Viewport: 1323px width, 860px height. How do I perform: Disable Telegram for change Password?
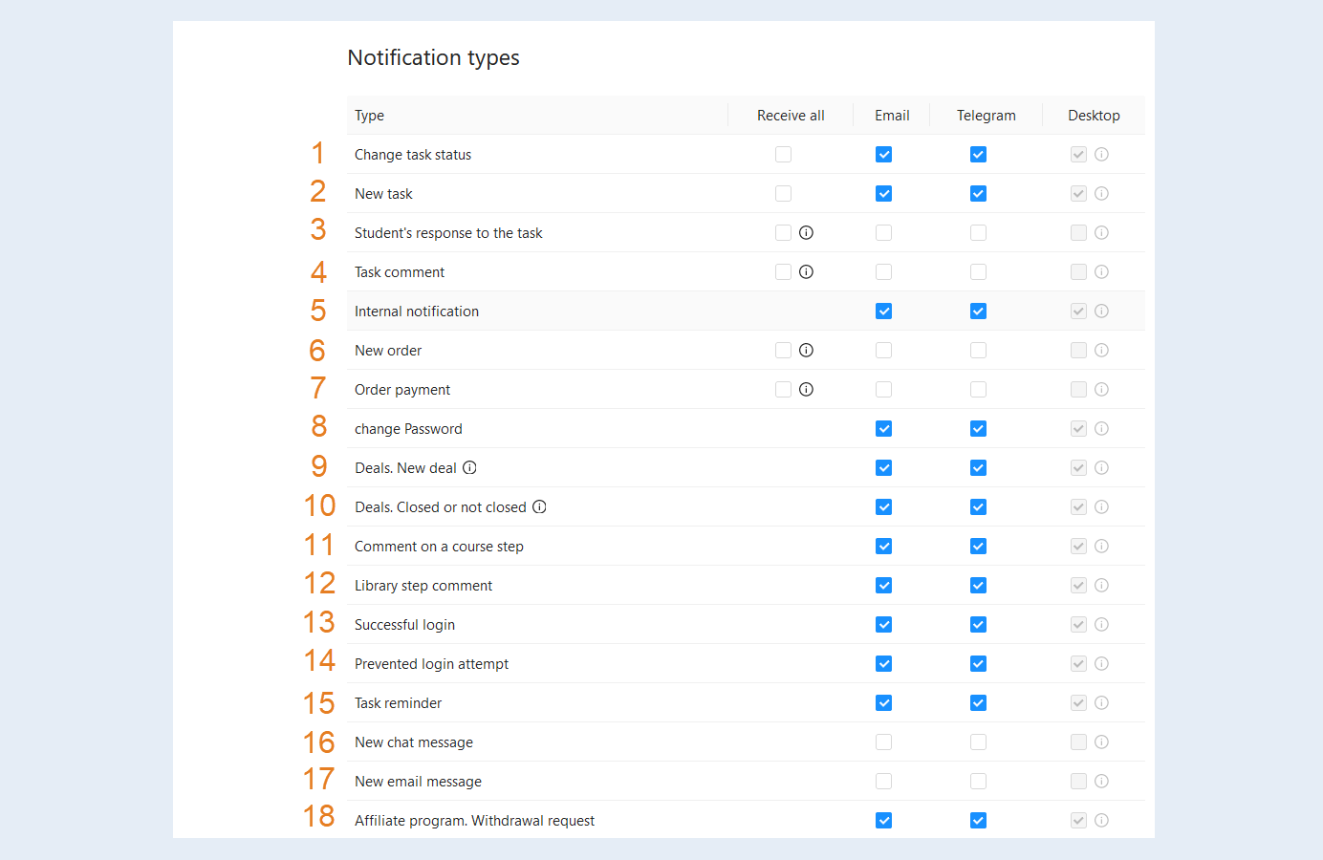pyautogui.click(x=978, y=428)
